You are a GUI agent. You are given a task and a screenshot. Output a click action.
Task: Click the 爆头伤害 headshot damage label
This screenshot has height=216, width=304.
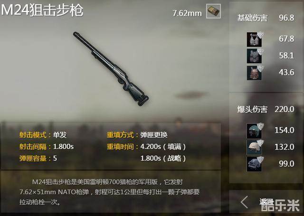coord(252,109)
